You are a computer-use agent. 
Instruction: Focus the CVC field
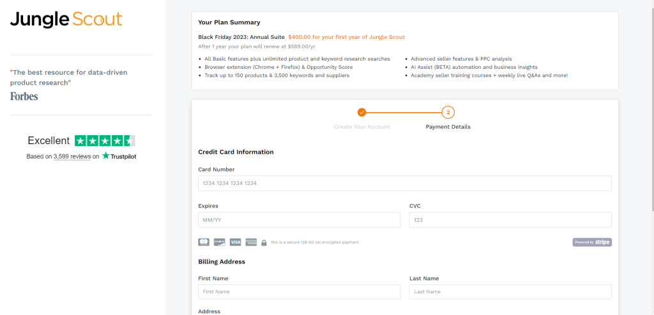click(510, 220)
